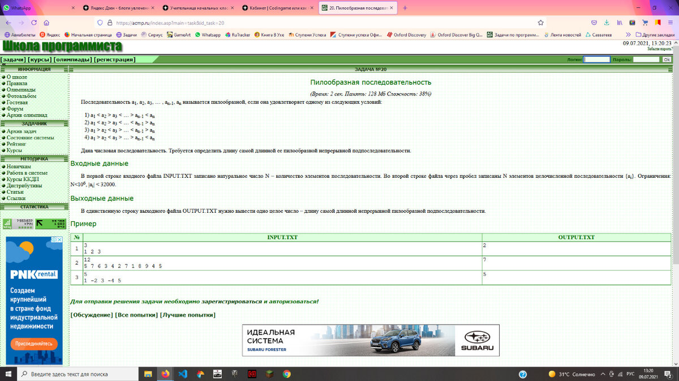The width and height of the screenshot is (679, 381).
Task: Click the [Обсуждение] link
Action: point(92,315)
